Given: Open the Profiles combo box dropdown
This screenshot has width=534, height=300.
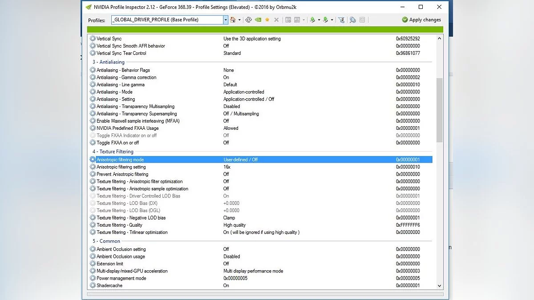Looking at the screenshot, I should 226,20.
